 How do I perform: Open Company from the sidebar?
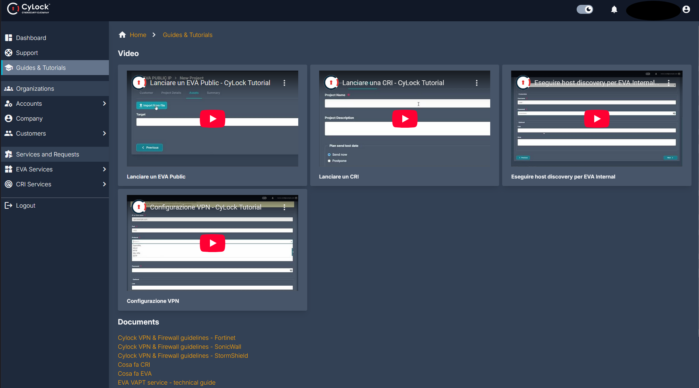pyautogui.click(x=55, y=118)
